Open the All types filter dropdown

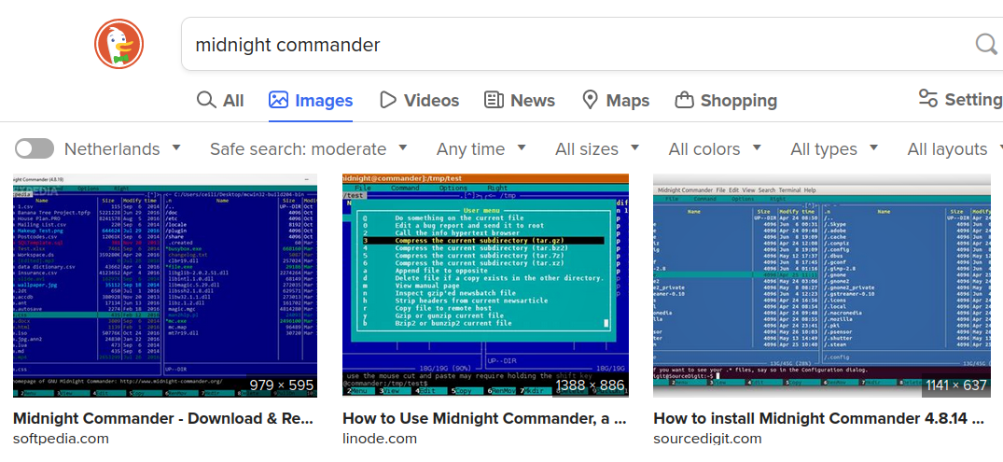(834, 149)
